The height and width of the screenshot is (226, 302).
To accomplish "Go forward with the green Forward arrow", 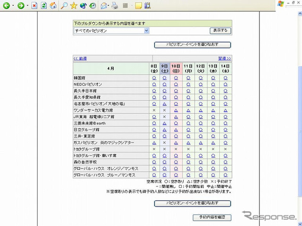I will (21, 6).
